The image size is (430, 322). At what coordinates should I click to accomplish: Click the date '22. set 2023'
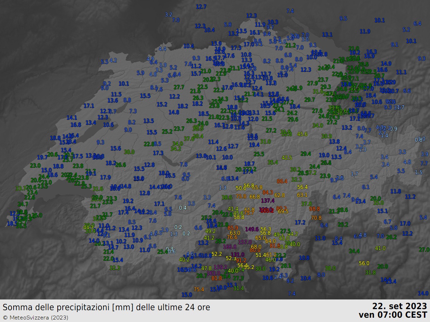click(x=400, y=306)
